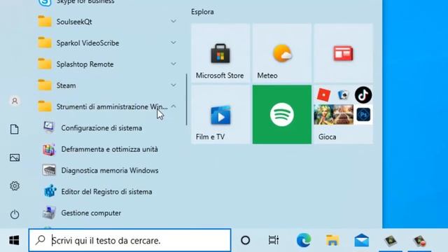Open the Mail app from the taskbar
Screen dimensions: 448x252
361,240
